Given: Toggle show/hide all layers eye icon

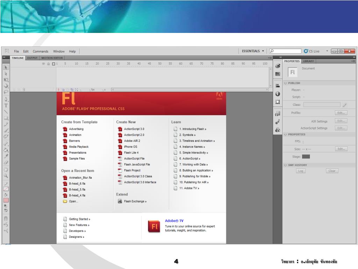Looking at the screenshot, I should [43, 64].
